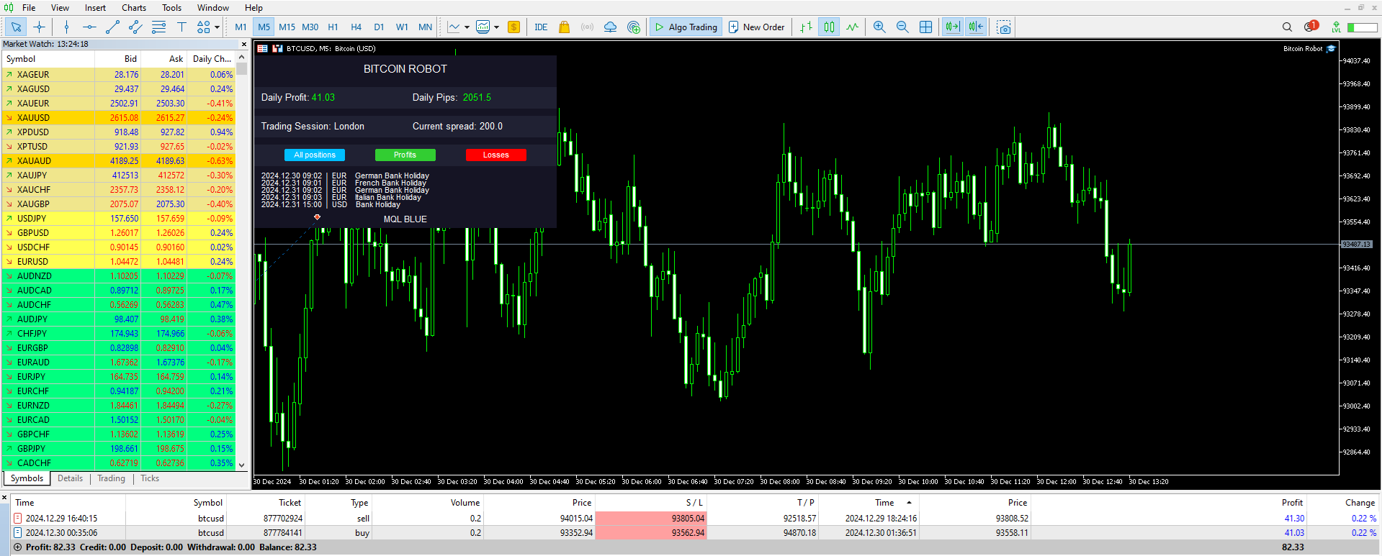This screenshot has width=1382, height=556.
Task: Select the Fibonacci retracement tool
Action: coord(158,27)
